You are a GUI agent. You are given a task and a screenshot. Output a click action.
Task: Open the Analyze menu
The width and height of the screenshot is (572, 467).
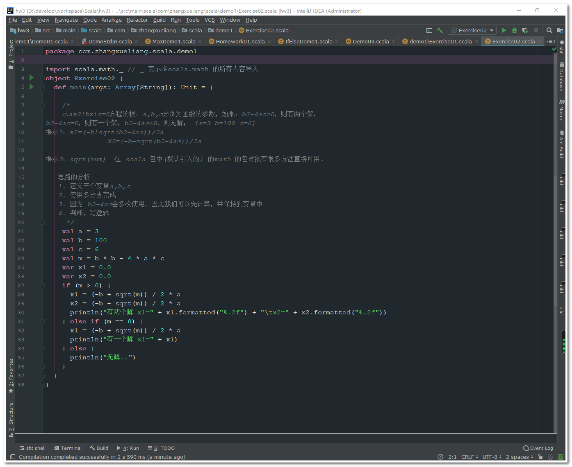click(x=112, y=20)
